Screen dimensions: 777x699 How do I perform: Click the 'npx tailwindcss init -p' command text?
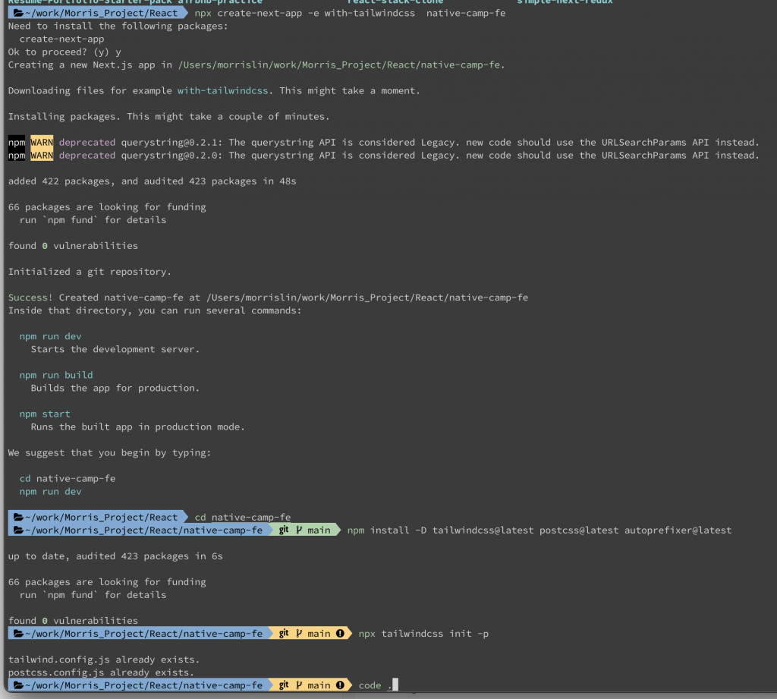point(423,634)
